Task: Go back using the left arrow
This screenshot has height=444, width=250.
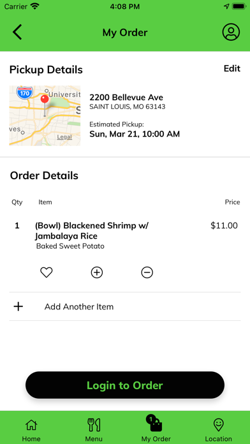Action: pyautogui.click(x=17, y=32)
